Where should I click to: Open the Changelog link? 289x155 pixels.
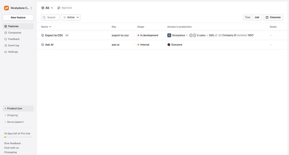click(10, 152)
